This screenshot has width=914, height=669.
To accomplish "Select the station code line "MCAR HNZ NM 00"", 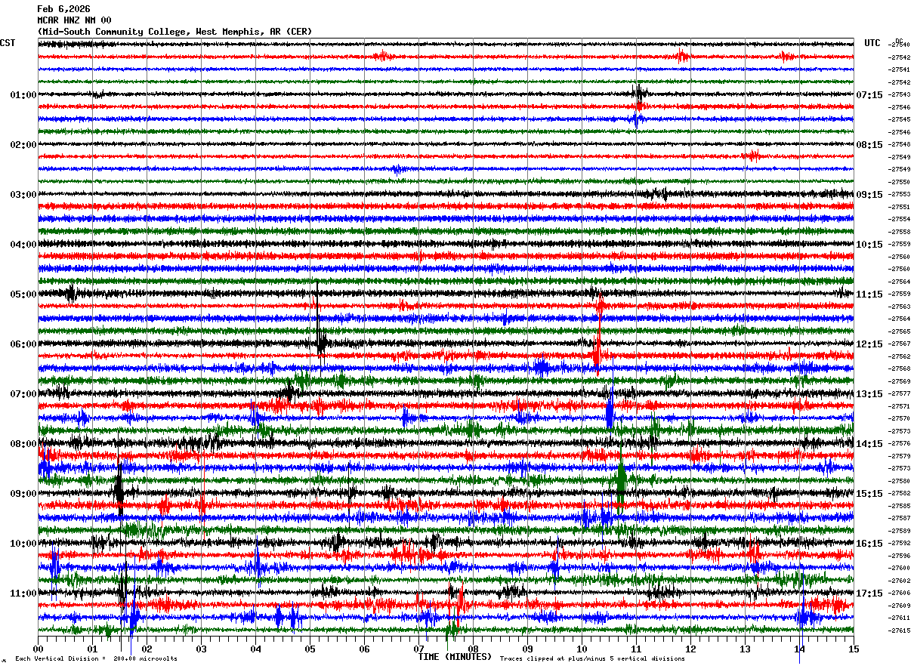I will click(74, 20).
